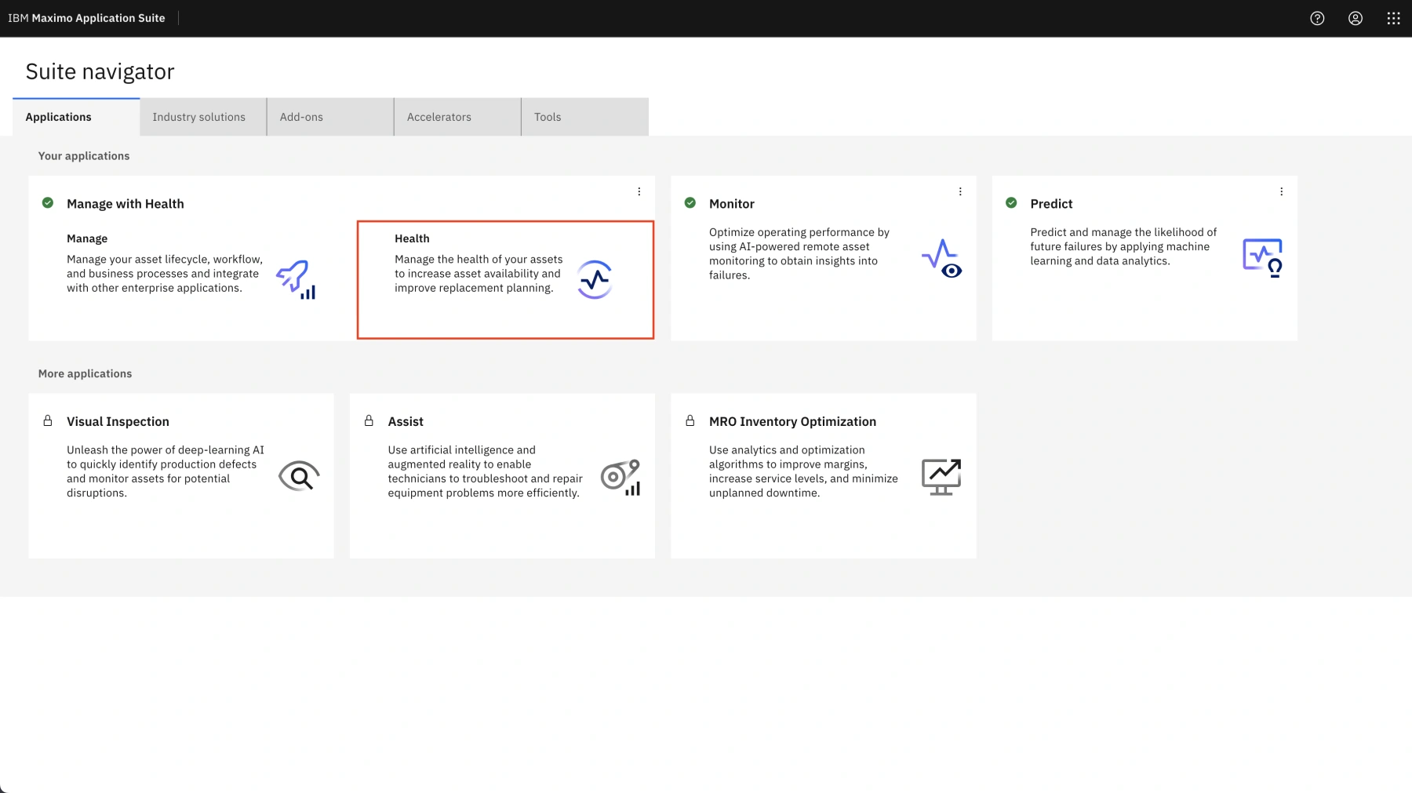This screenshot has height=793, width=1412.
Task: Open the Predict application title
Action: pyautogui.click(x=1051, y=204)
